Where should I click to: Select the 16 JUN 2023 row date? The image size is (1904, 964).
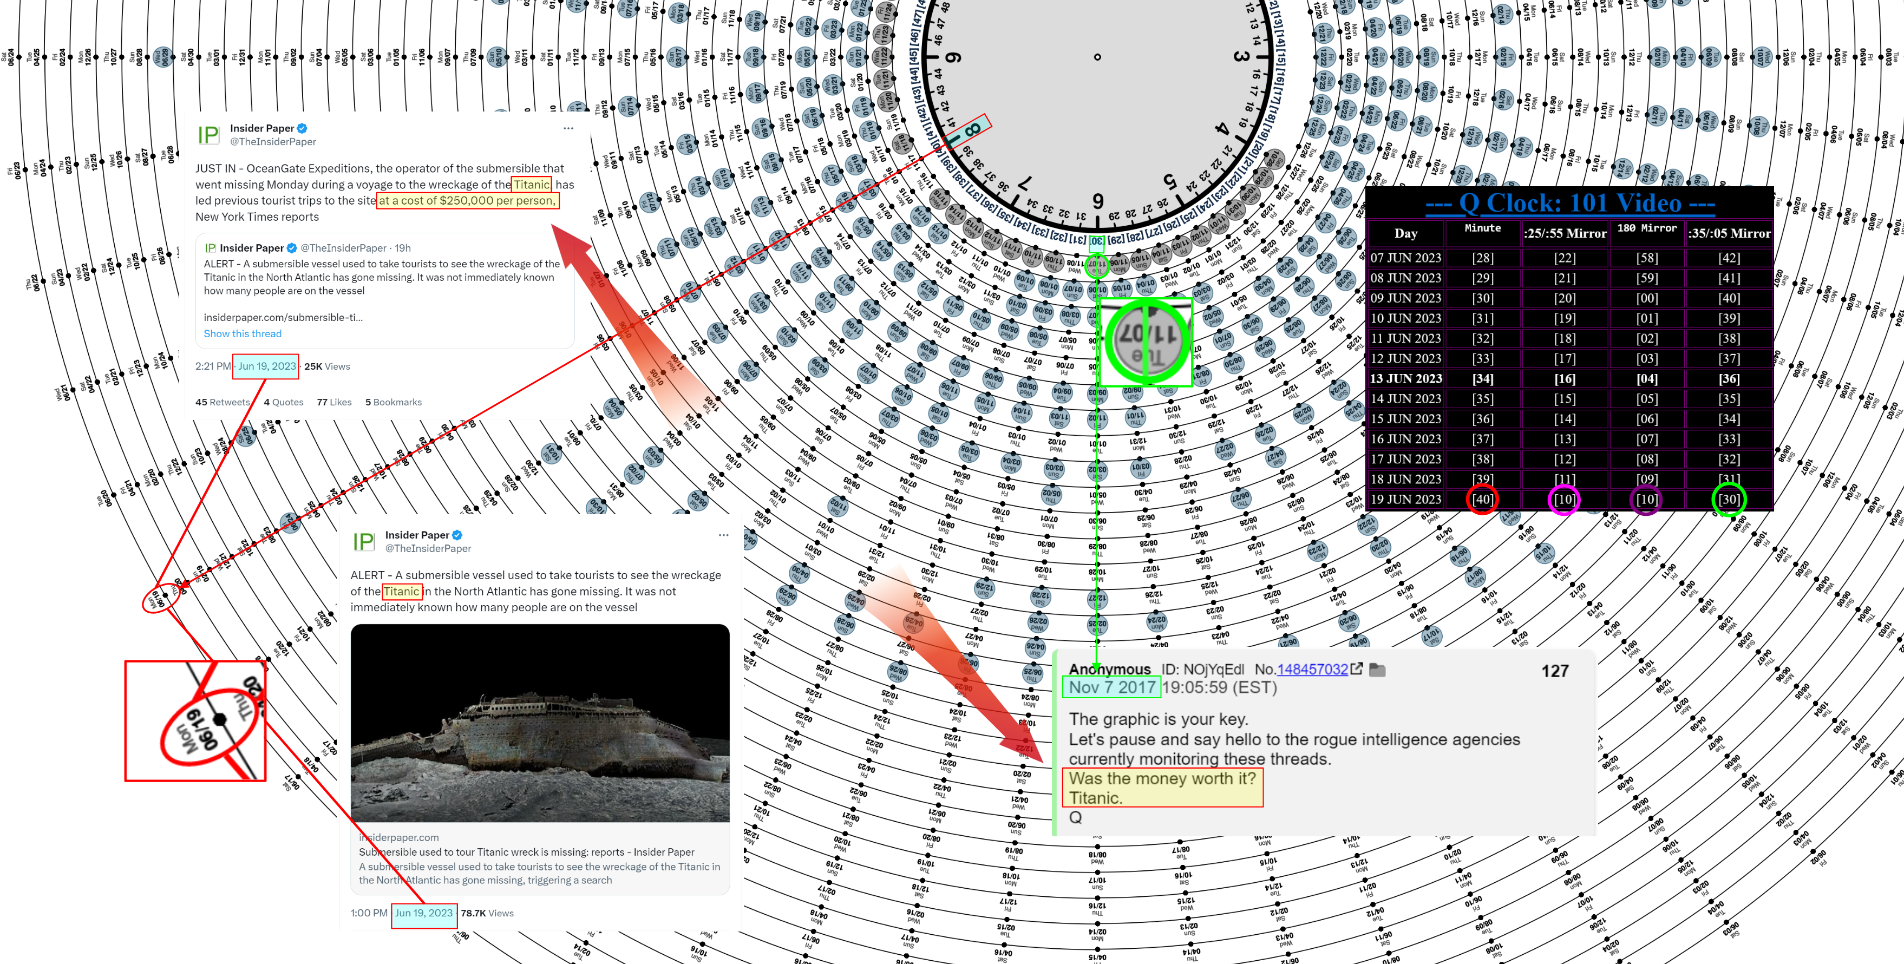[1406, 438]
